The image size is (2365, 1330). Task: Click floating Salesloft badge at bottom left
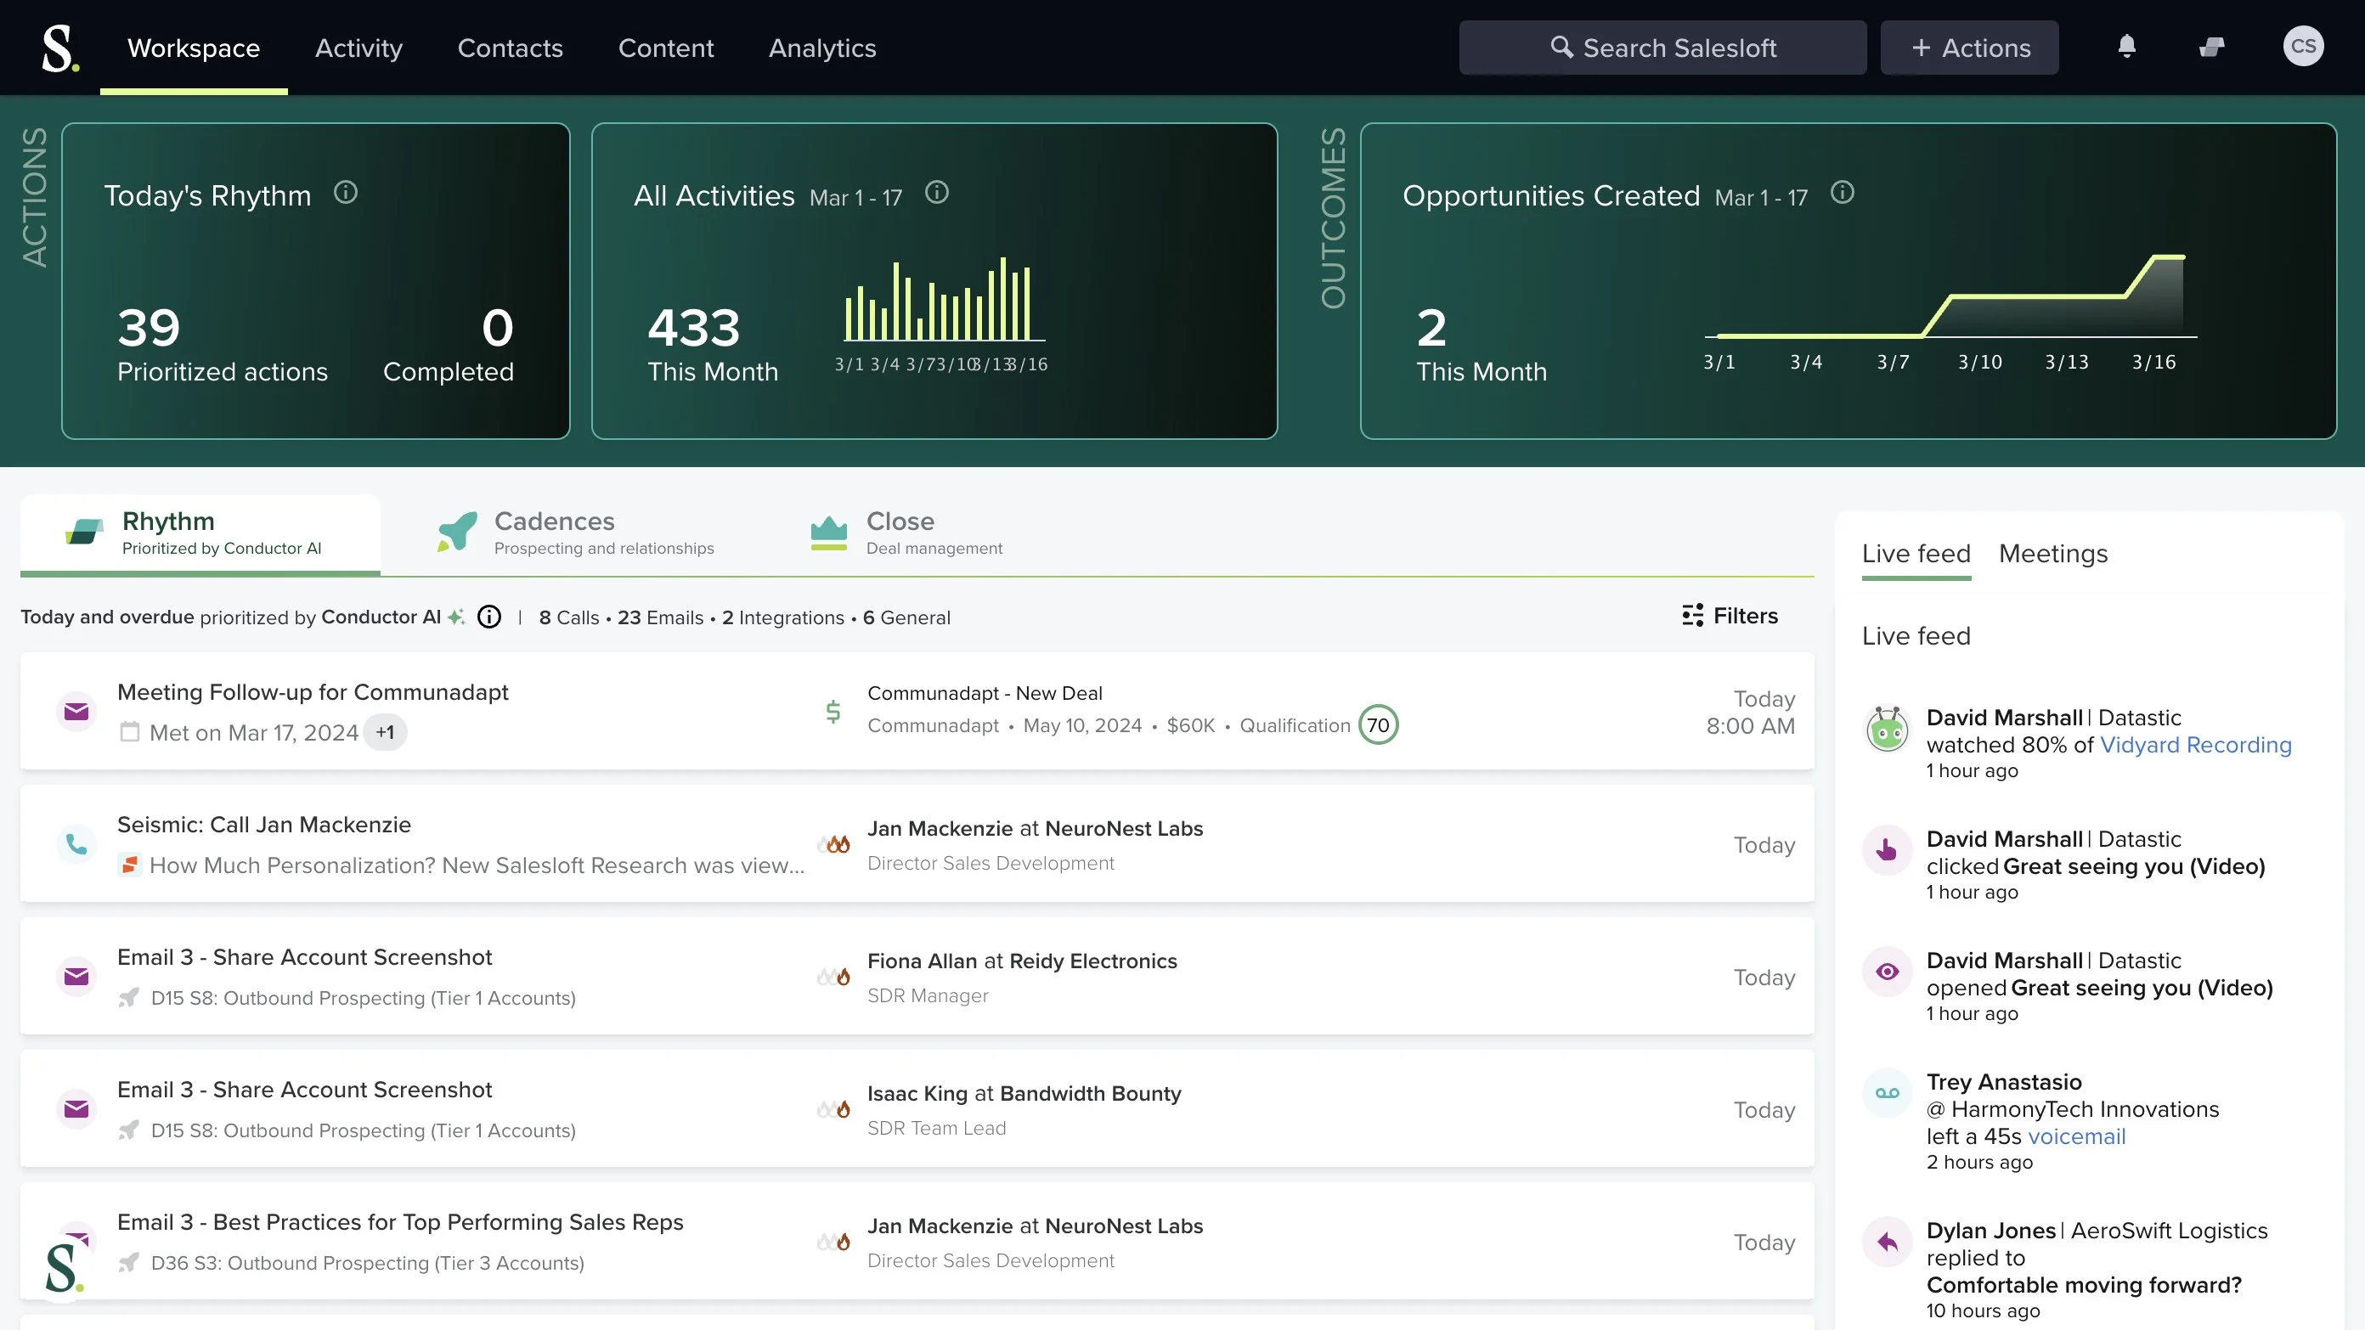64,1268
